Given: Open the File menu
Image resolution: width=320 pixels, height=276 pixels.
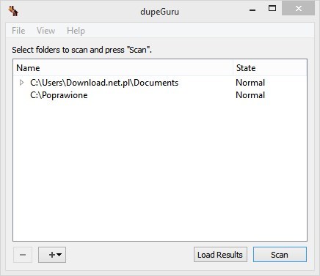Looking at the screenshot, I should (18, 31).
